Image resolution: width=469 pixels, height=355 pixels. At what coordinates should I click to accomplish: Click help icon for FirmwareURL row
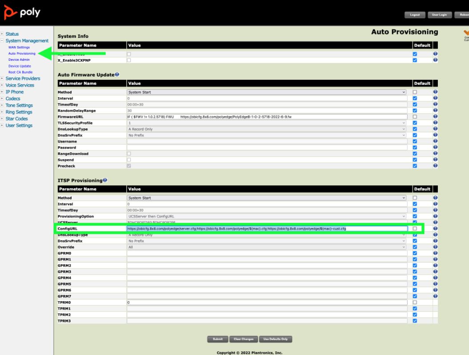[x=435, y=117]
